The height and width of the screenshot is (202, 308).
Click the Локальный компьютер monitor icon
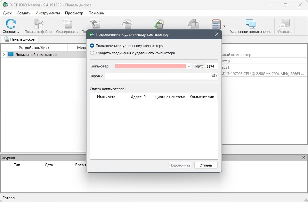pyautogui.click(x=11, y=55)
